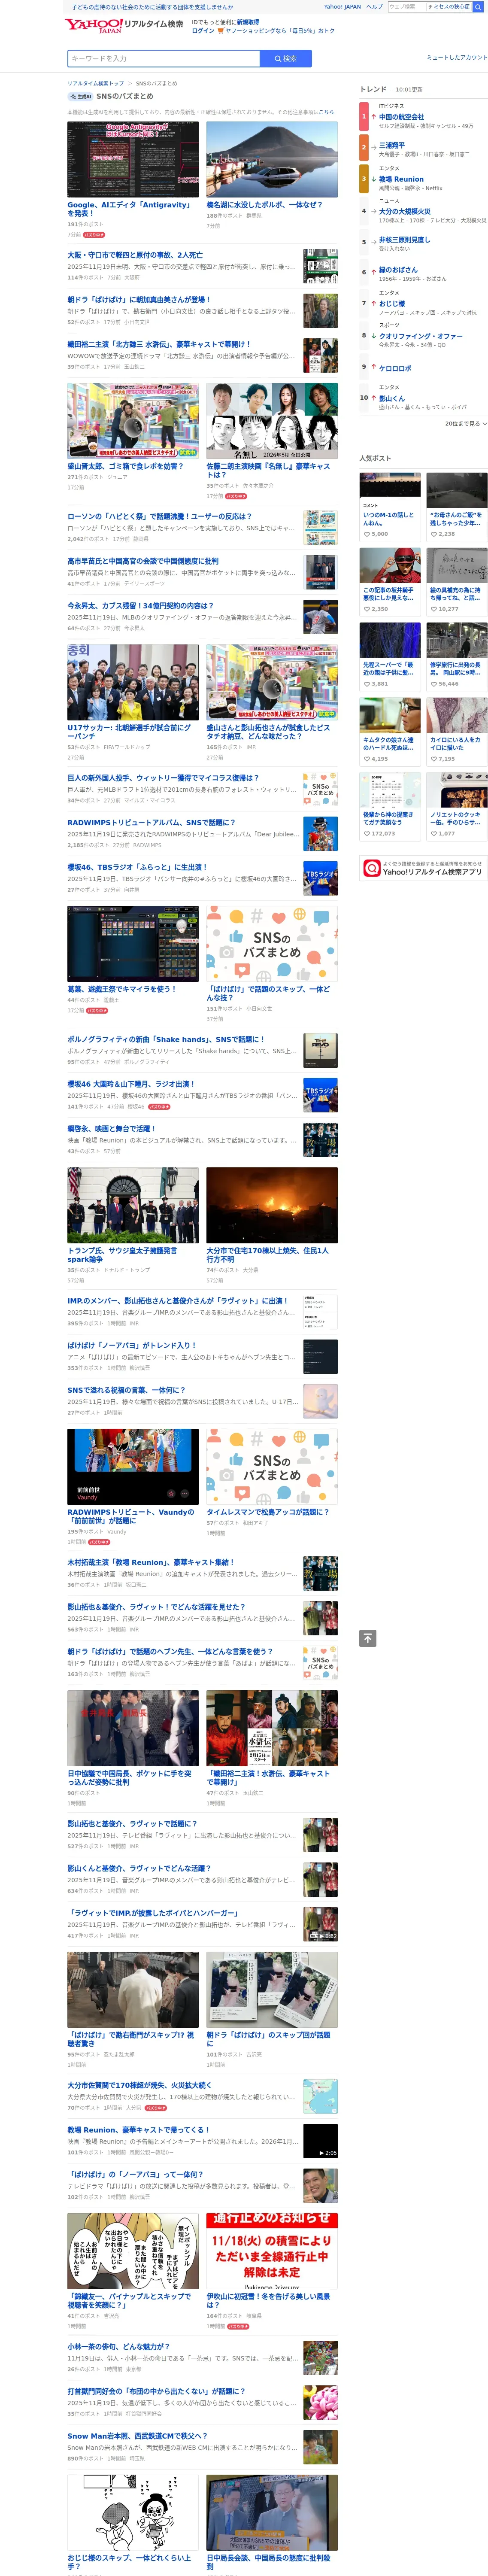Focus the キーワードを入力 search field
488x2576 pixels.
click(163, 58)
